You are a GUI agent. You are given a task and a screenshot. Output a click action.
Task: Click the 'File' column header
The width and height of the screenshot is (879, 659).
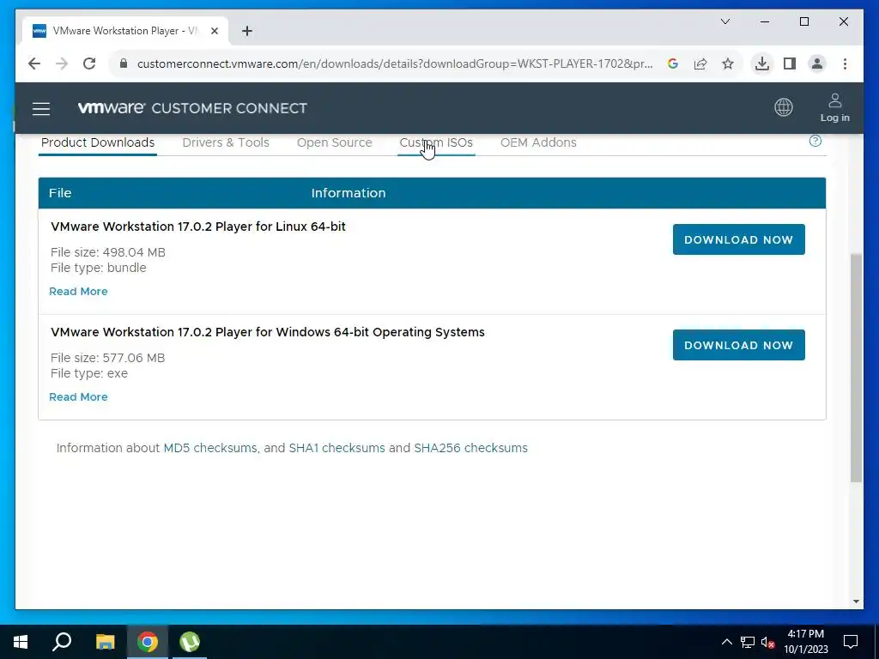[x=60, y=193]
